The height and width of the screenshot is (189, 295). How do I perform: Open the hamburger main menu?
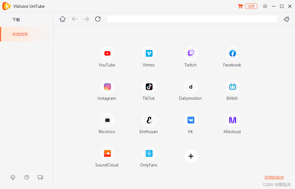pos(265,6)
